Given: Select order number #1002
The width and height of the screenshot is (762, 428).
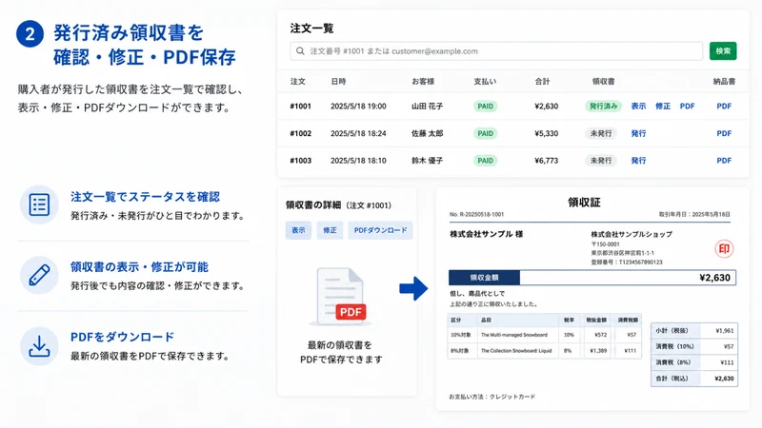Looking at the screenshot, I should tap(300, 133).
